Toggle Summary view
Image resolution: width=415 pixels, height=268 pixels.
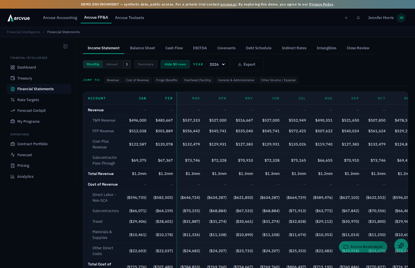pos(146,64)
